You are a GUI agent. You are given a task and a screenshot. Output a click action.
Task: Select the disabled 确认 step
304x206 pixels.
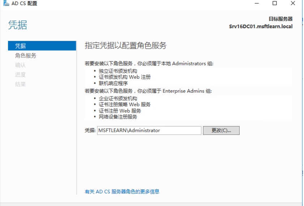coord(20,65)
